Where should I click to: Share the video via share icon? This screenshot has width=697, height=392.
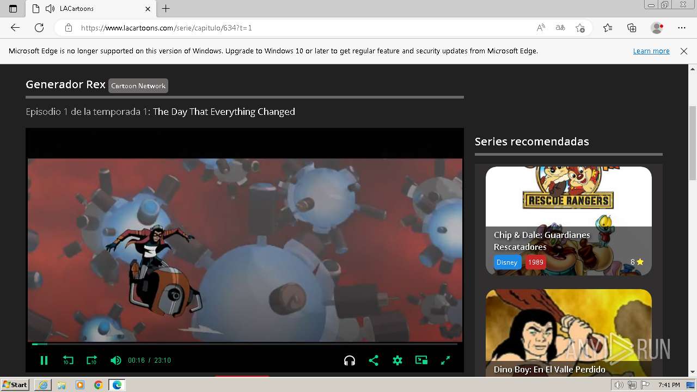374,360
